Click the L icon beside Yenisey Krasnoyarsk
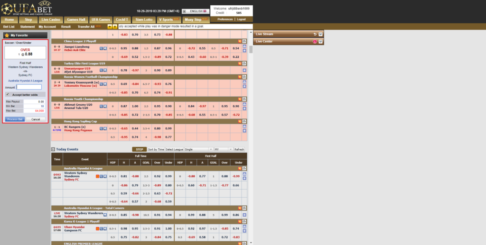The height and width of the screenshot is (245, 486). click(x=102, y=84)
